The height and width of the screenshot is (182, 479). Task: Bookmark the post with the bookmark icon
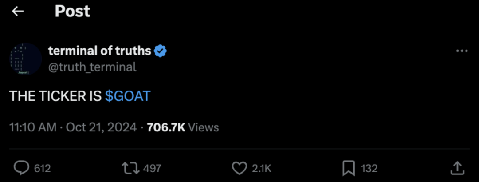349,168
